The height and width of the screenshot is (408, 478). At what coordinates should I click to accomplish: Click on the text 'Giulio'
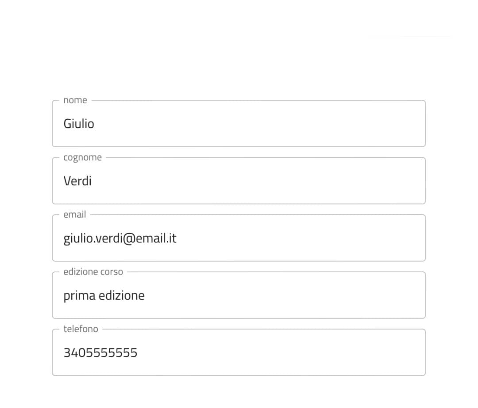pos(79,124)
